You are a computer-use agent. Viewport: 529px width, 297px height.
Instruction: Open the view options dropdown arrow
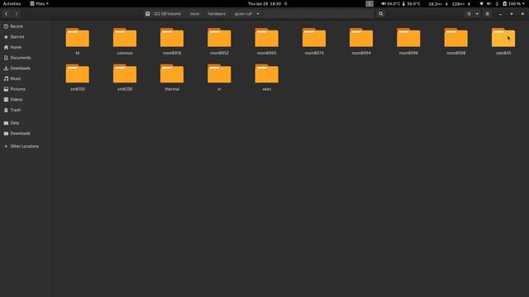477,14
